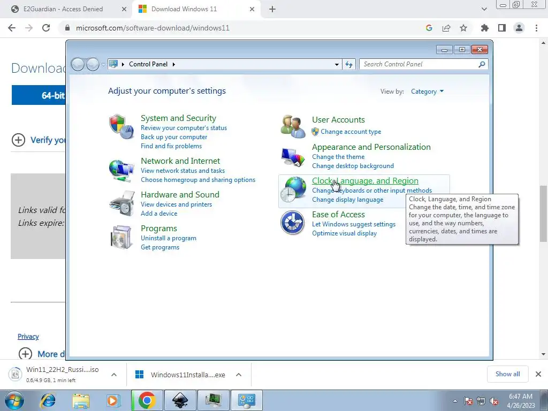Viewport: 548px width, 411px height.
Task: Open a new Chrome tab
Action: point(272,9)
